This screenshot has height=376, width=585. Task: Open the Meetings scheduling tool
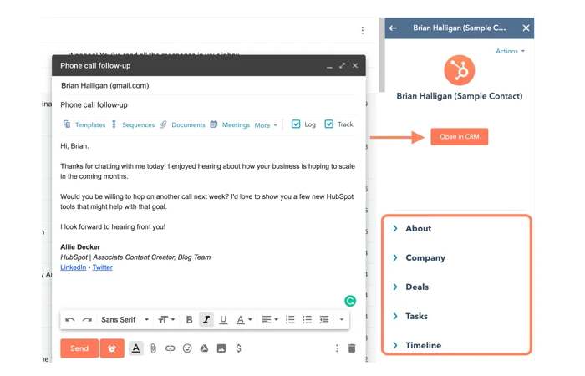pos(230,124)
